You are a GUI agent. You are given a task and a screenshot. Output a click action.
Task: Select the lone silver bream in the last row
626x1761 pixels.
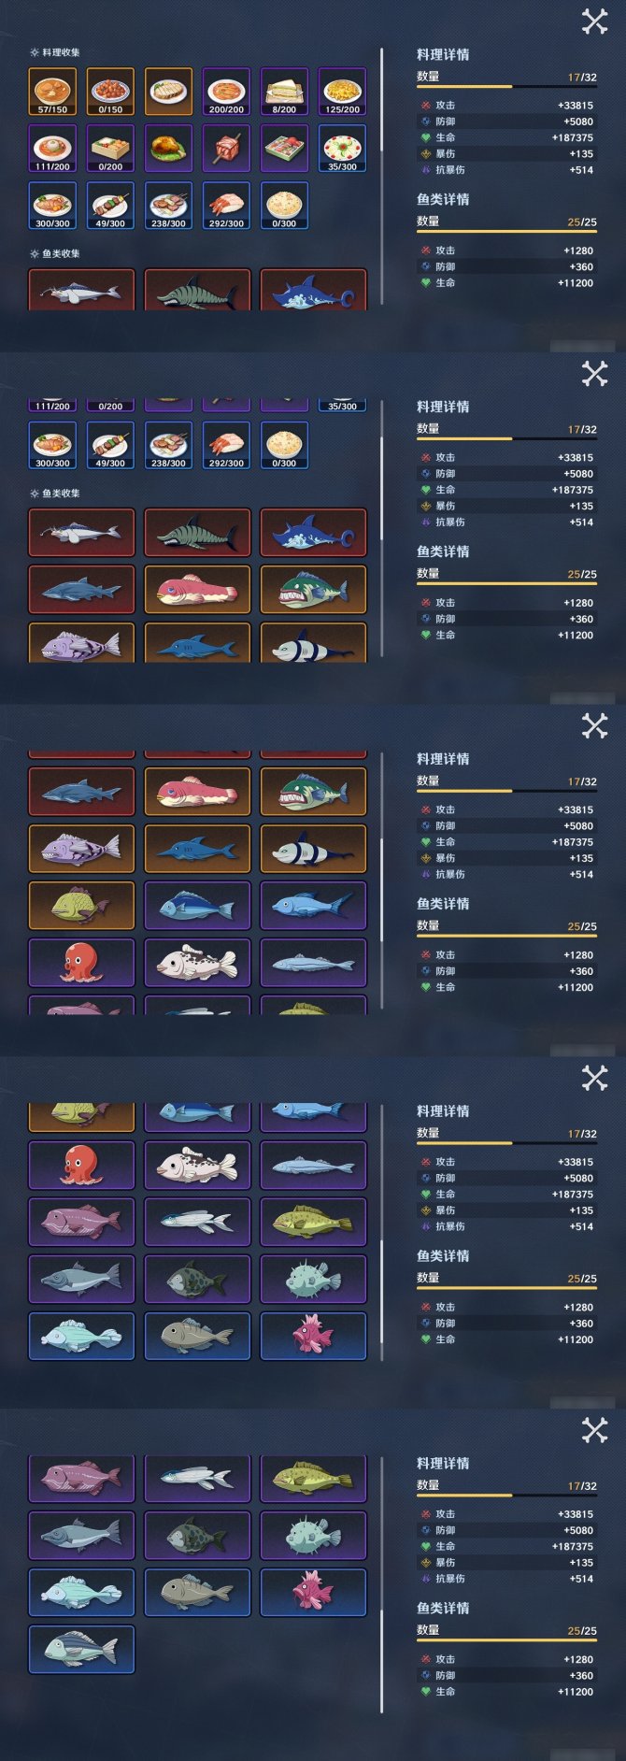pyautogui.click(x=81, y=1649)
